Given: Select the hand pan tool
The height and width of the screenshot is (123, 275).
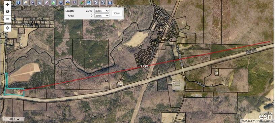Looking at the screenshot, I should pyautogui.click(x=39, y=2).
